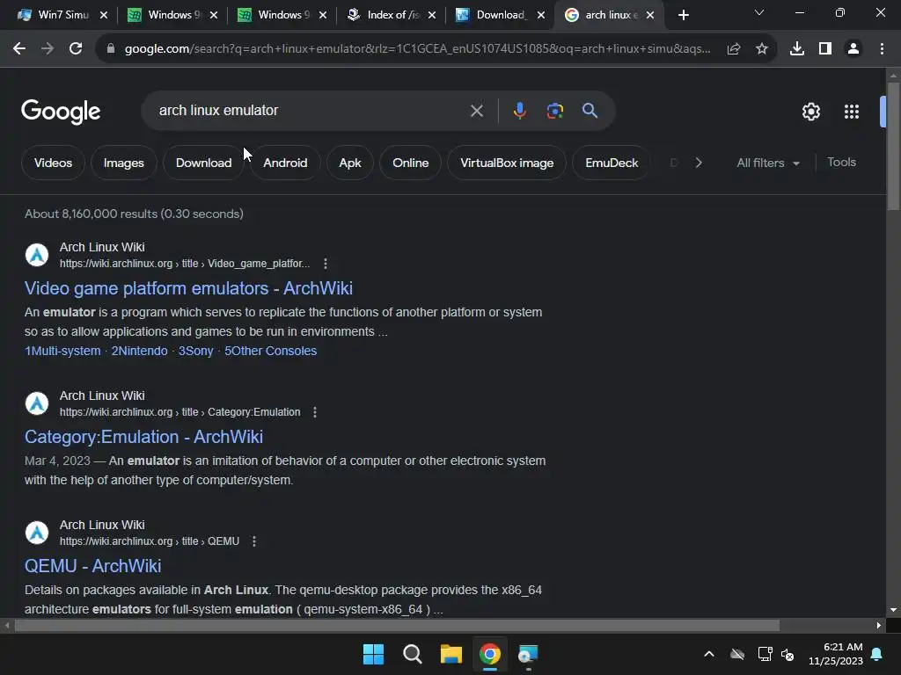Open Google apps grid
Image resolution: width=901 pixels, height=675 pixels.
[x=851, y=112]
